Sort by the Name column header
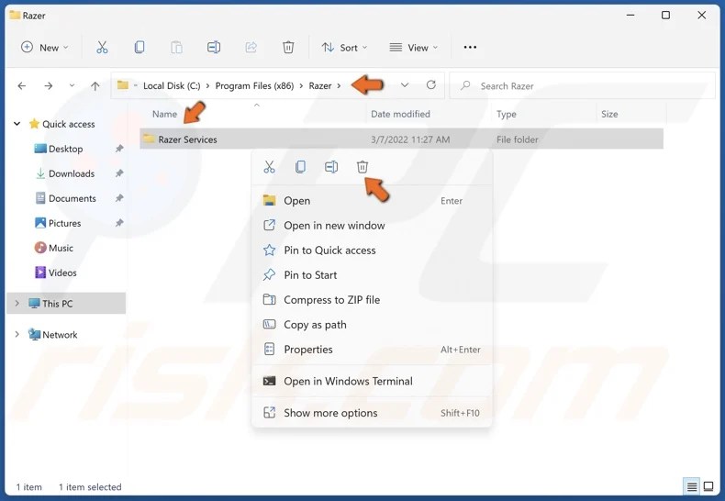This screenshot has height=501, width=725. pos(164,114)
